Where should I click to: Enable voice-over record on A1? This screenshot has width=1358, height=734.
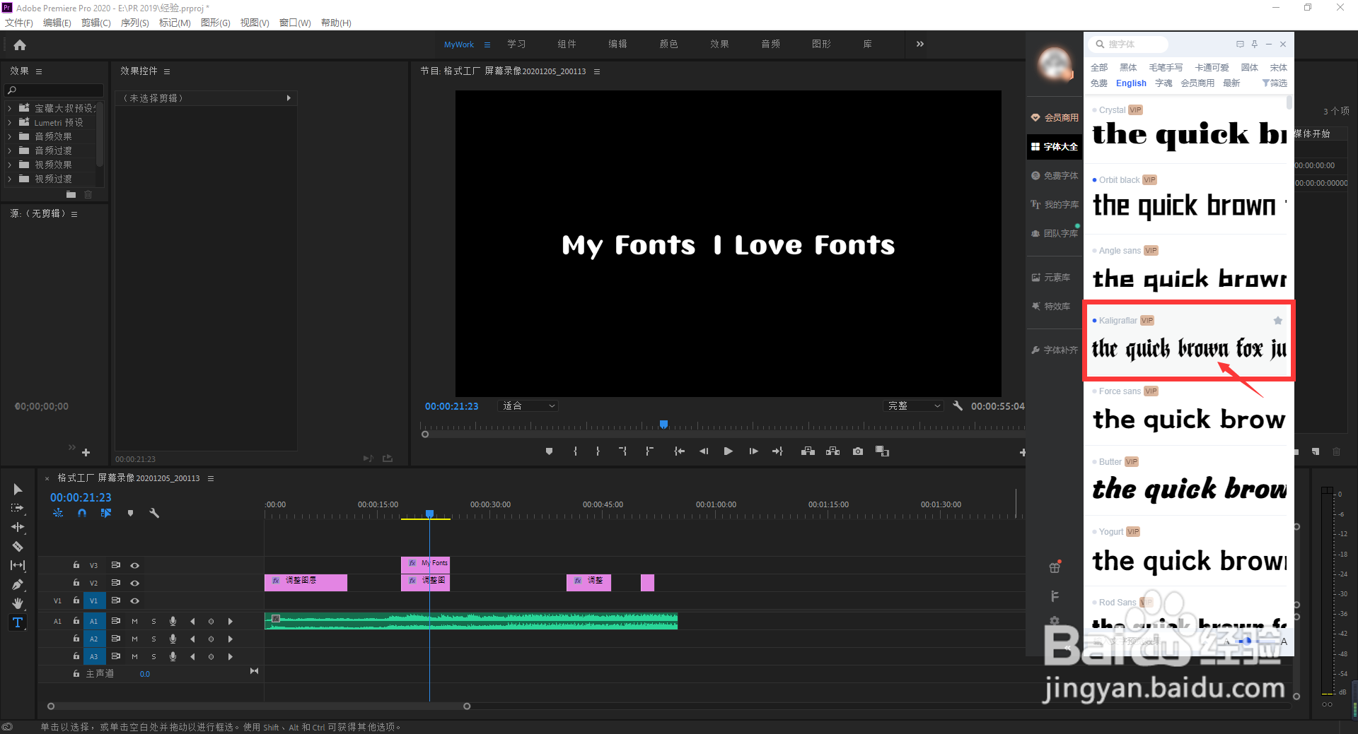tap(173, 621)
